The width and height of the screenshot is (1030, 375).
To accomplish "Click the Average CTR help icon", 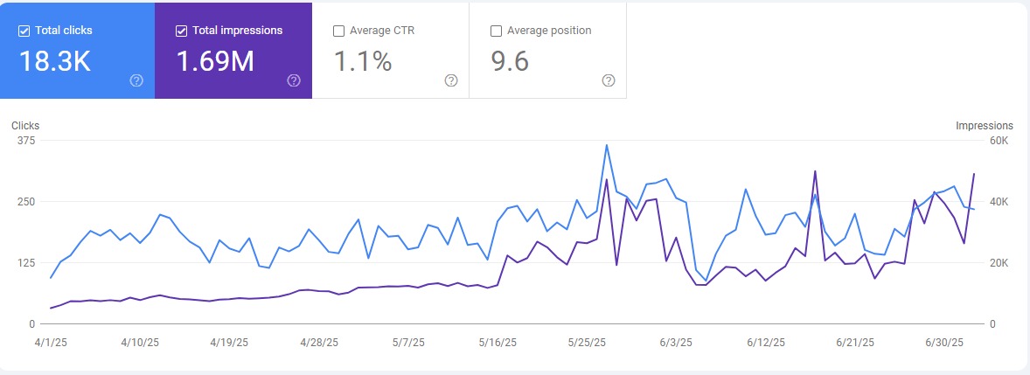I will point(451,80).
